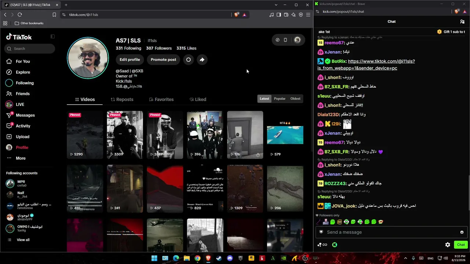Screen dimensions: 470x264
Task: Open the video with 396 views
Action: [205, 135]
